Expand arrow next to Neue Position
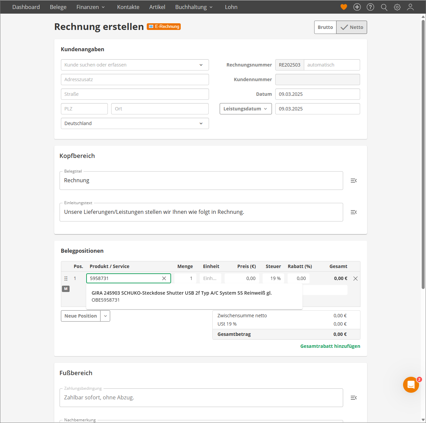 click(x=105, y=316)
